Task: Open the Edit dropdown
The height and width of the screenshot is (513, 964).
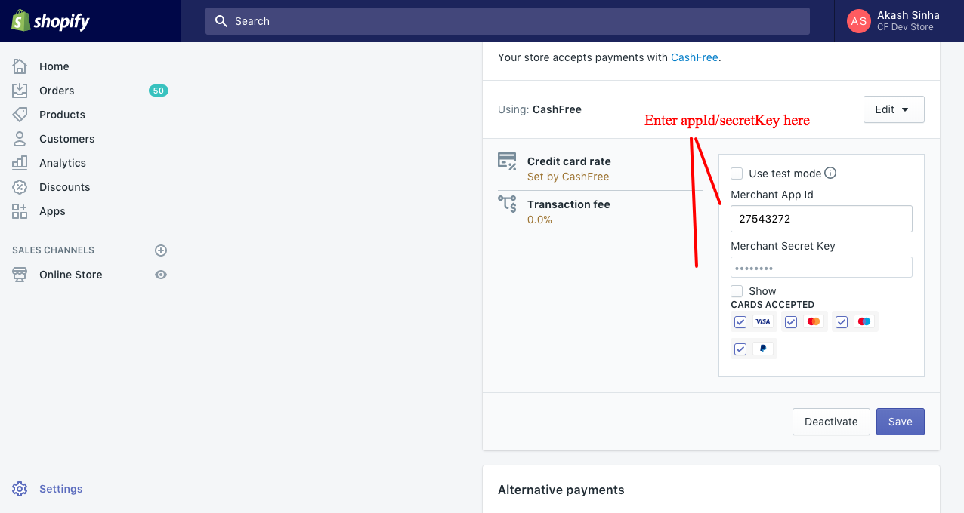Action: 894,109
